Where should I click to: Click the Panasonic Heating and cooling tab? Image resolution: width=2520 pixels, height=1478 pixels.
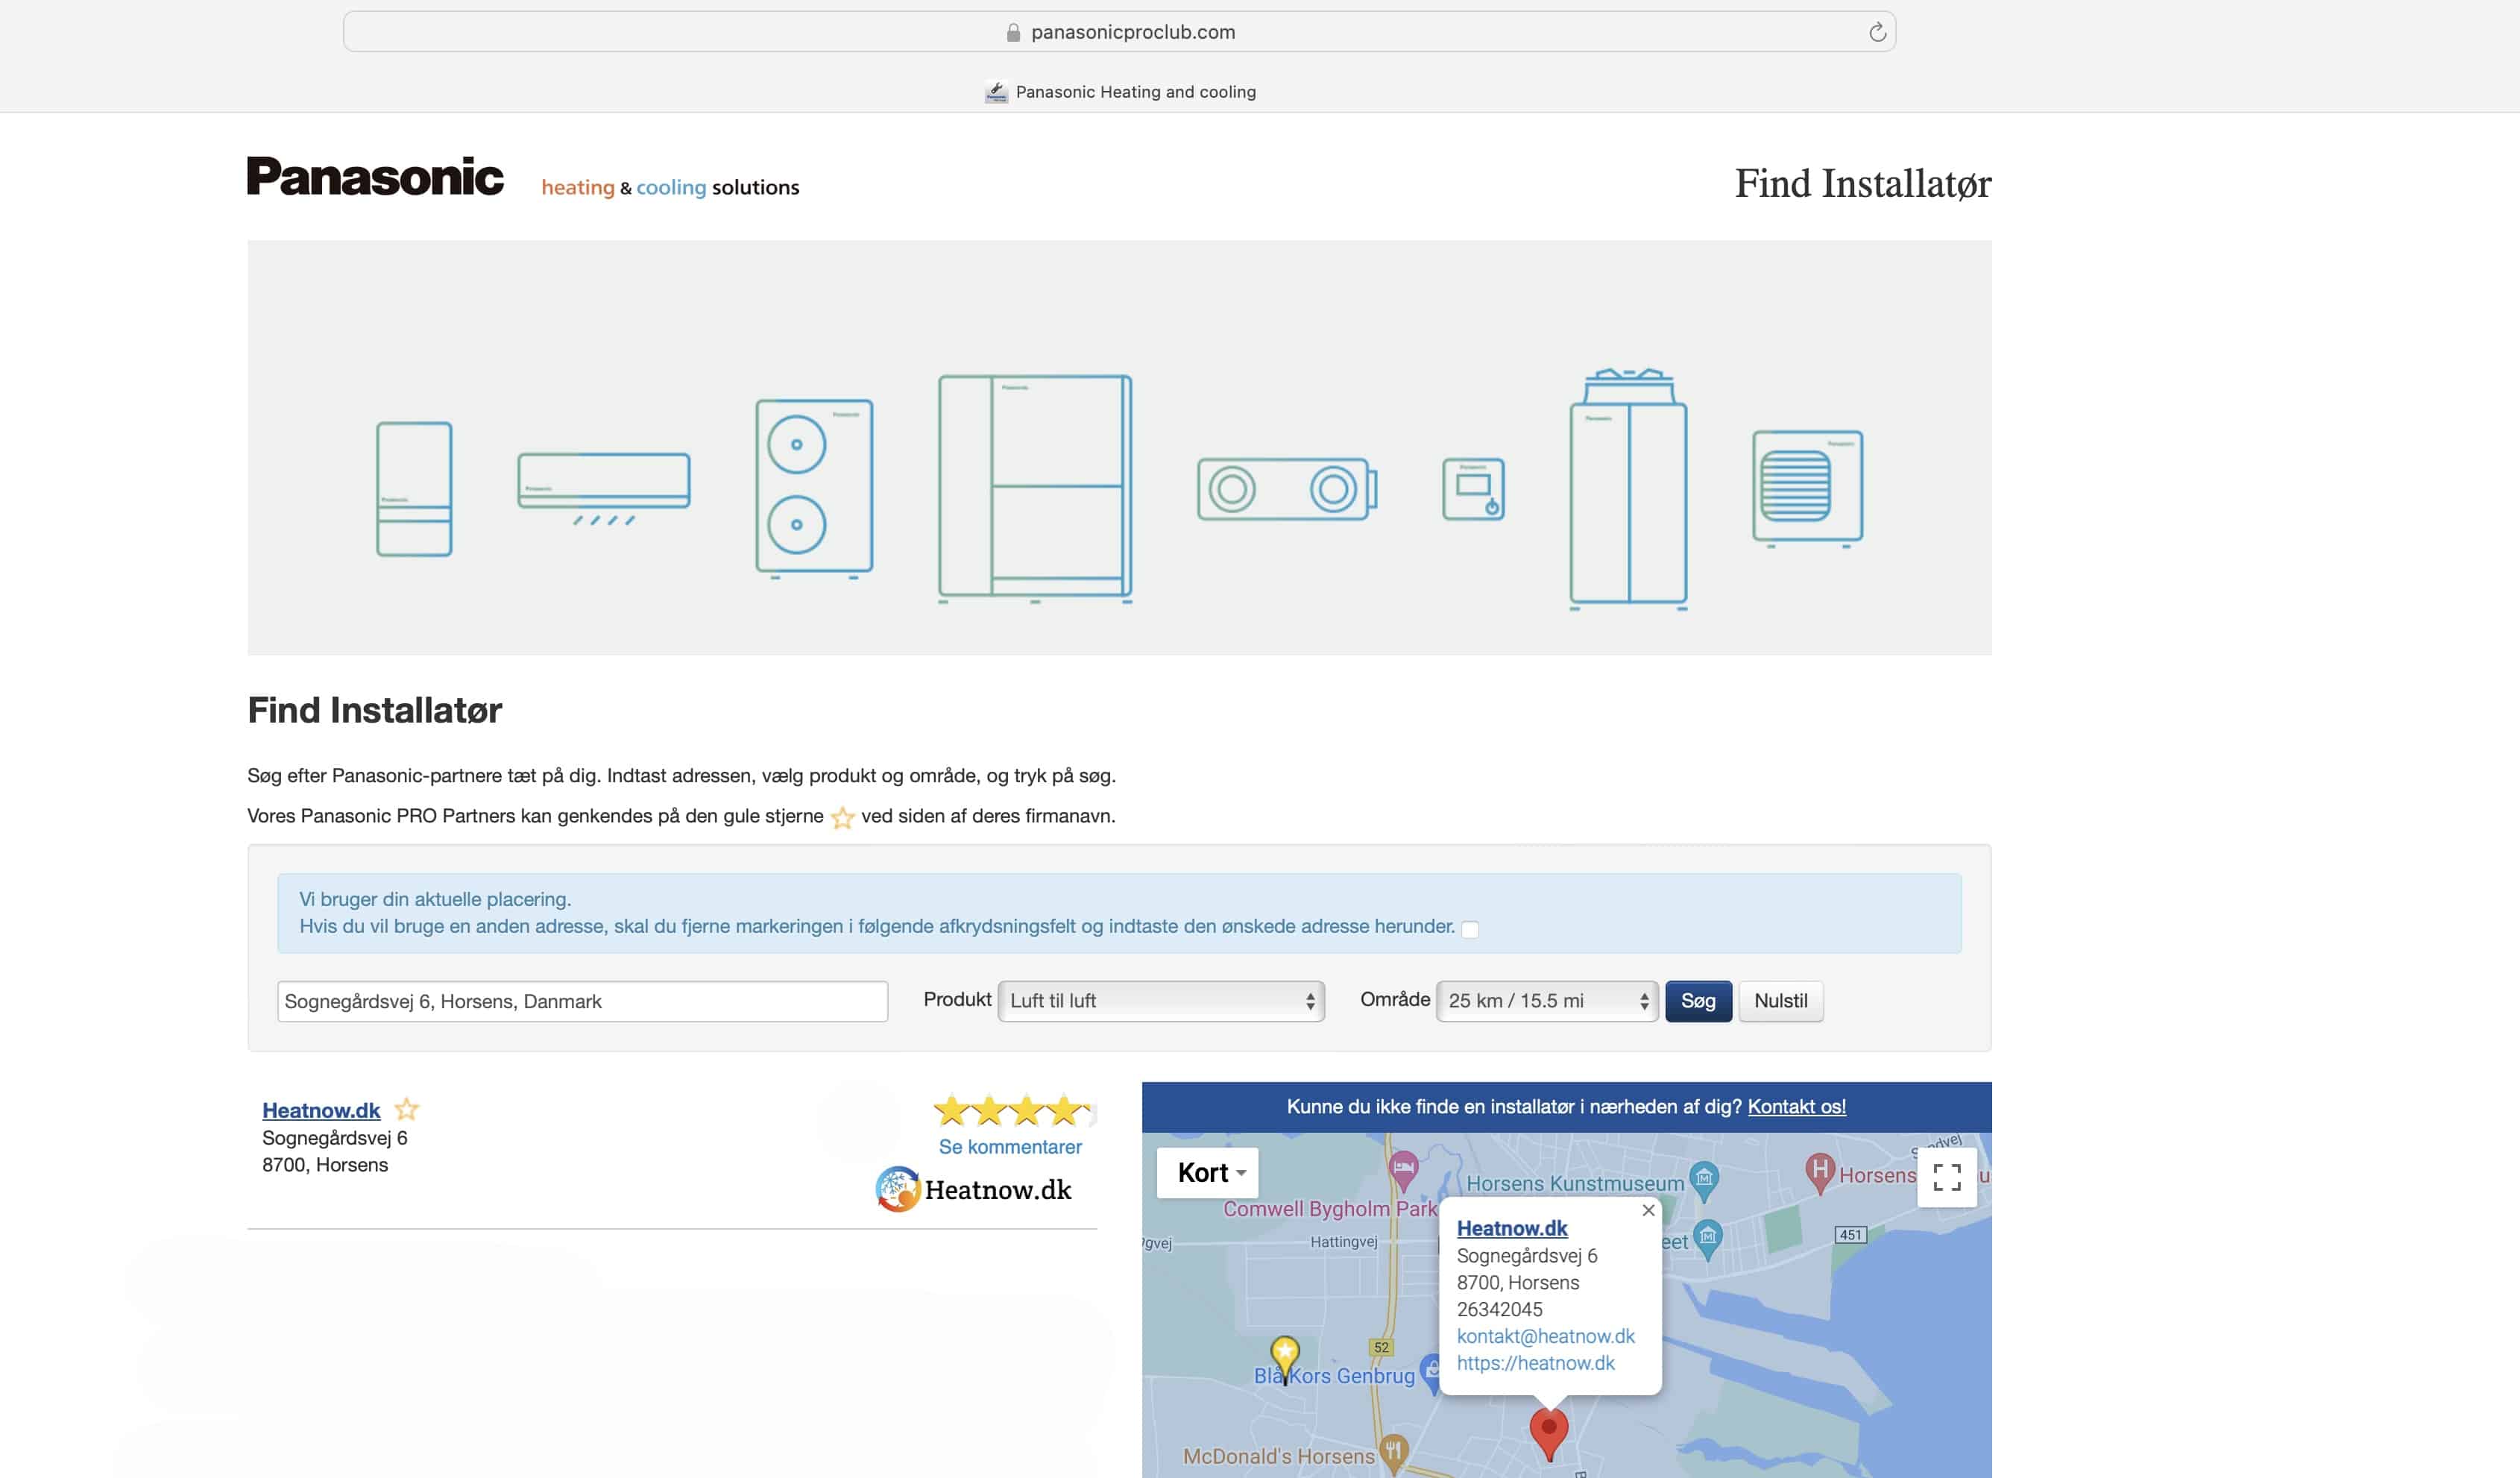coord(1120,92)
